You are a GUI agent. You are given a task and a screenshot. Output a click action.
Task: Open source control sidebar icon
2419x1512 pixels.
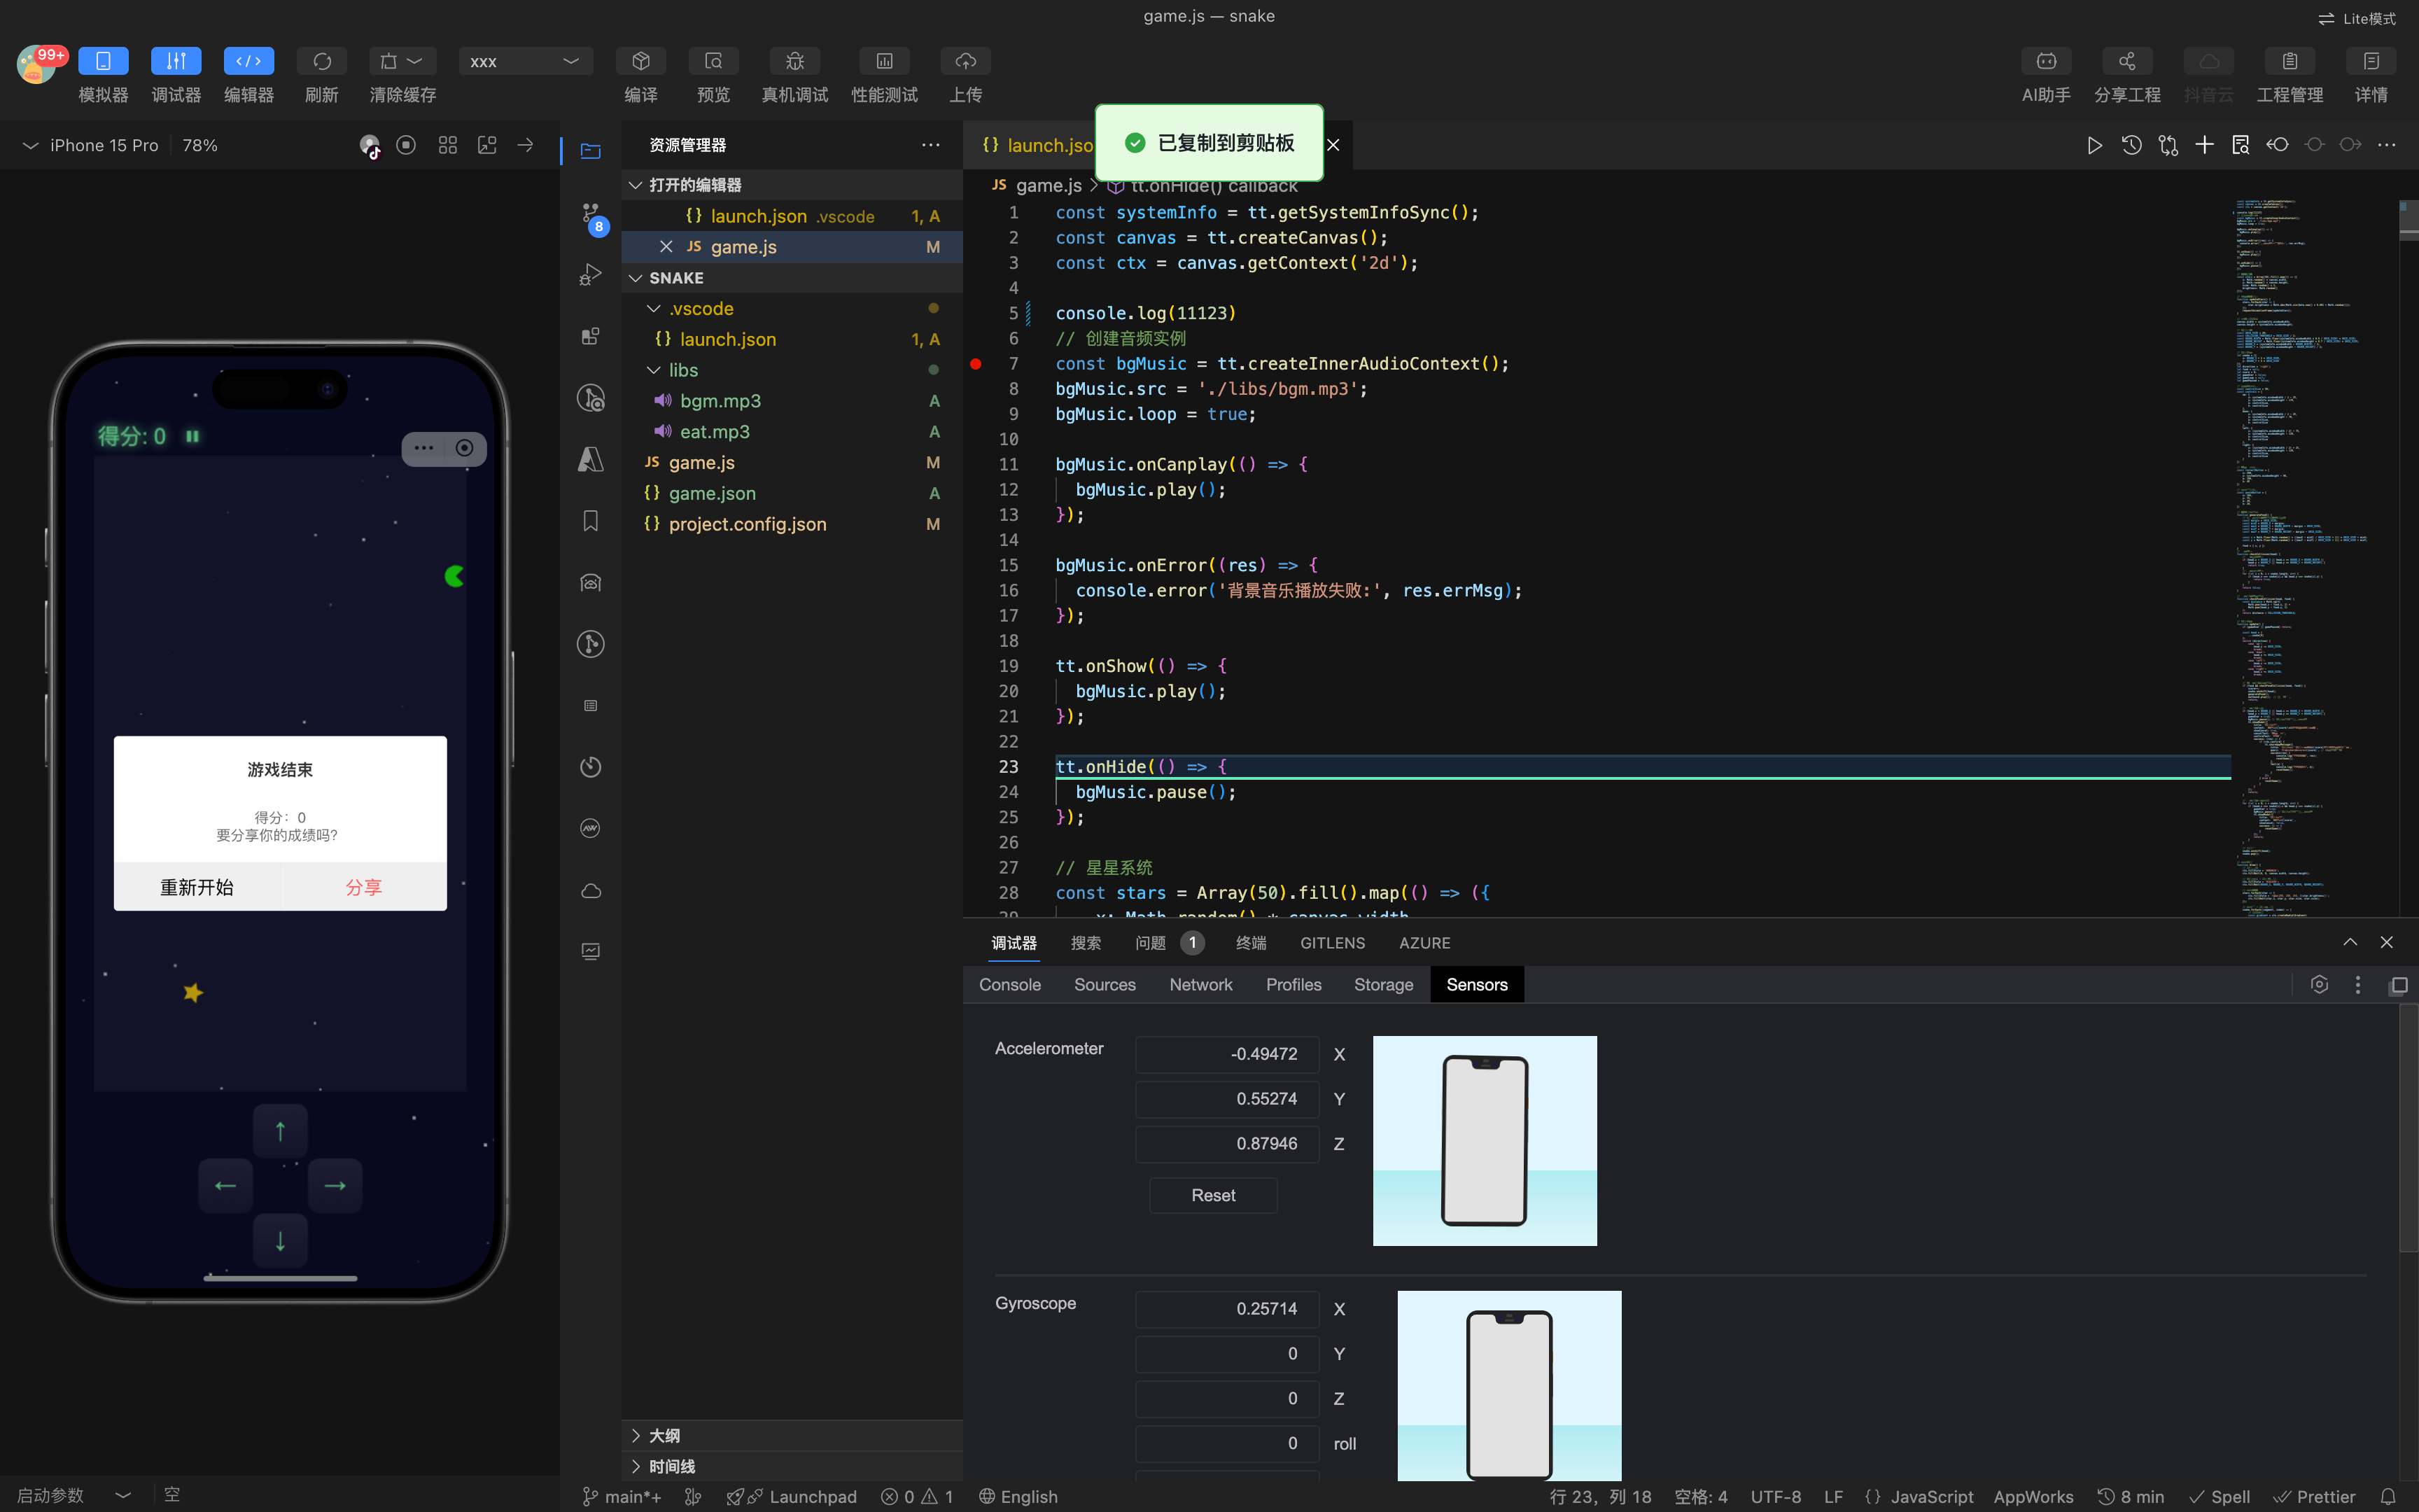point(591,214)
